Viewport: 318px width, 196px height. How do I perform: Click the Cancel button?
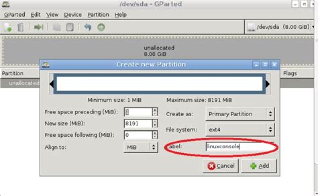[x=221, y=166]
